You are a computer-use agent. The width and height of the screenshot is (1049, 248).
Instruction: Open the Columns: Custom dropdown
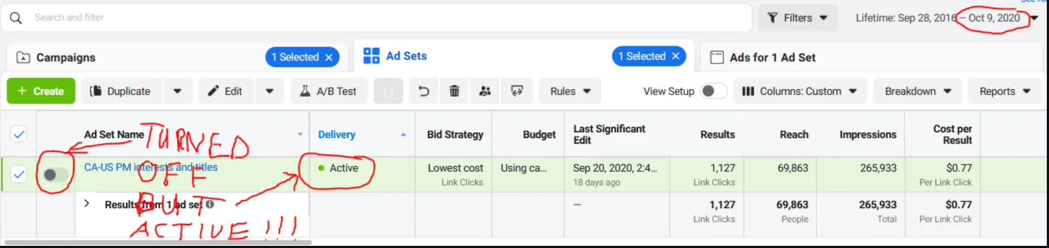click(x=799, y=91)
